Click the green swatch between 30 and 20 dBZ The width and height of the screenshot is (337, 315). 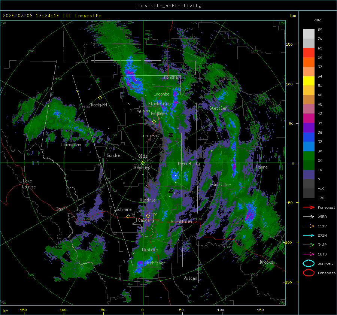pyautogui.click(x=309, y=155)
